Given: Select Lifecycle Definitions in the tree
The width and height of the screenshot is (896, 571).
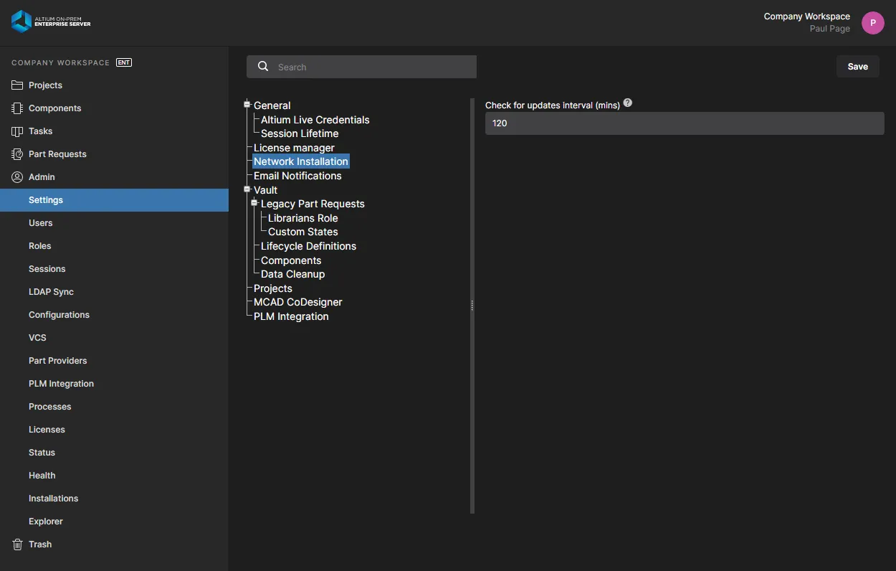Looking at the screenshot, I should pyautogui.click(x=308, y=246).
